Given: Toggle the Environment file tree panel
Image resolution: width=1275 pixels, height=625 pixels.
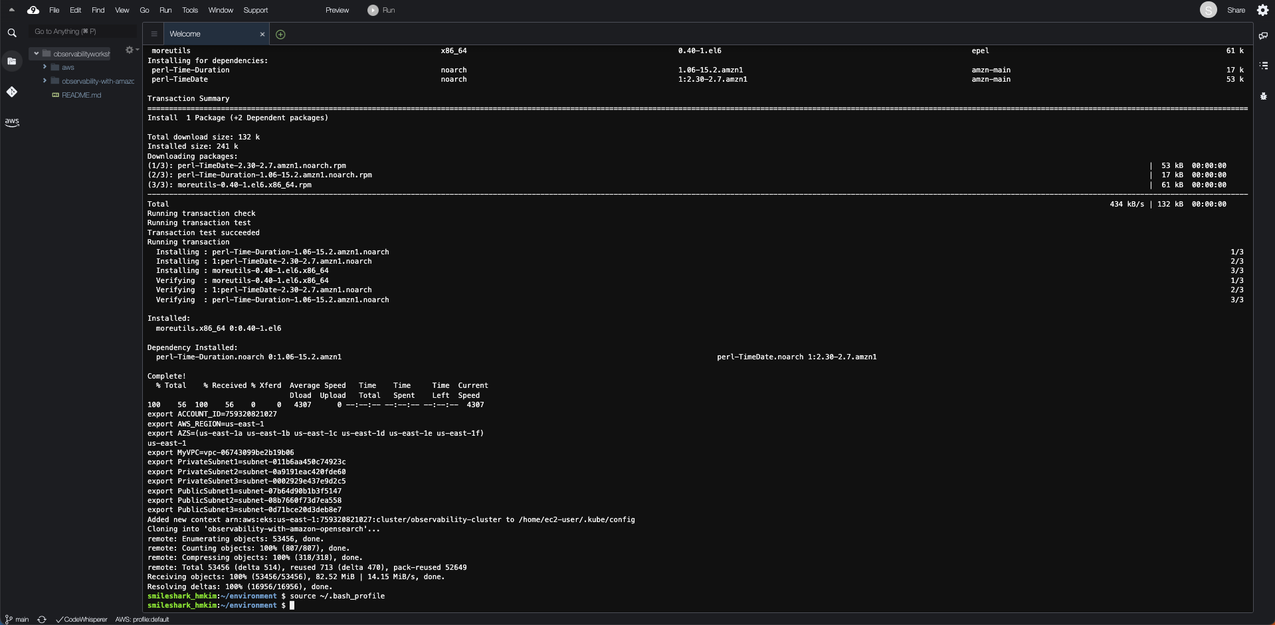Looking at the screenshot, I should (12, 61).
